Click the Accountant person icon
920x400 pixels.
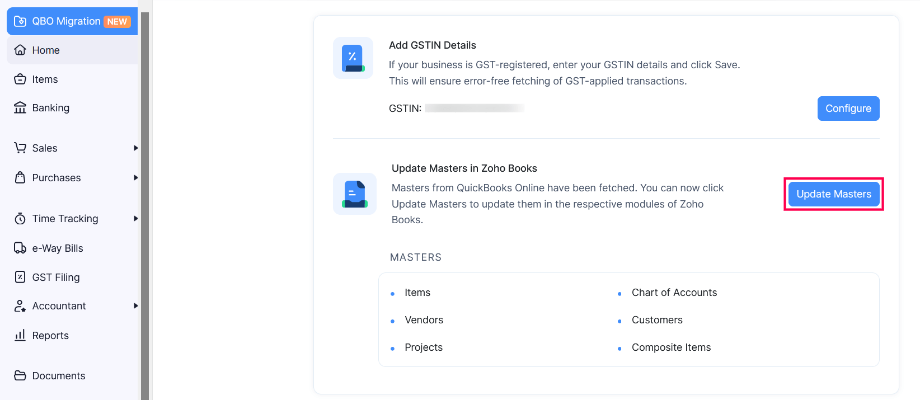coord(20,305)
